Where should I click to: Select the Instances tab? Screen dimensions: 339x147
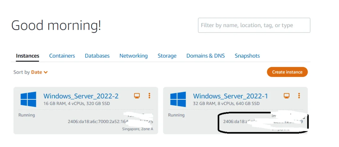tap(27, 56)
